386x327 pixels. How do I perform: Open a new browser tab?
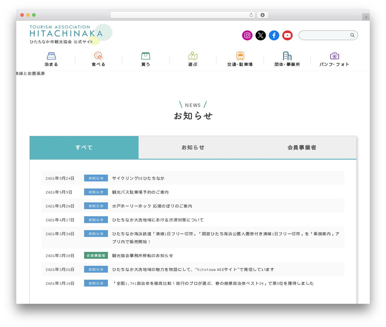click(366, 17)
